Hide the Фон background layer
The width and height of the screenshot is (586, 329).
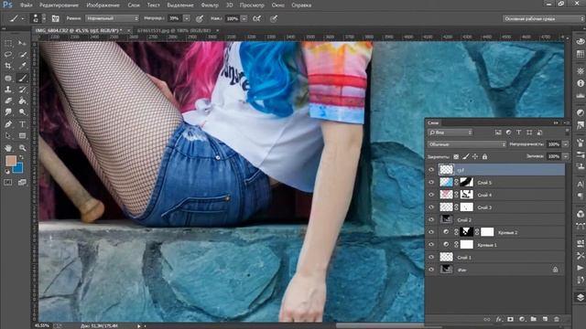431,270
